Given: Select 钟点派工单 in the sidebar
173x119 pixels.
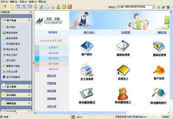Looking at the screenshot, I should [10, 49].
